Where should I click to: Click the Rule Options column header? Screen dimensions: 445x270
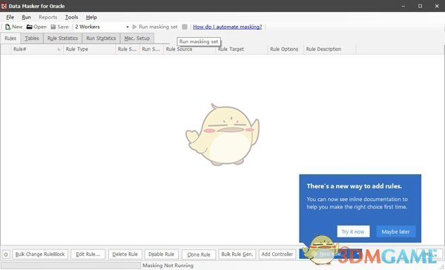(x=286, y=49)
